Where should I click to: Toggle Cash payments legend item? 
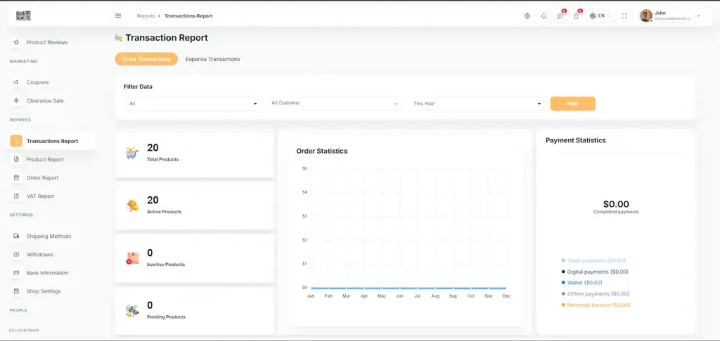(x=593, y=260)
